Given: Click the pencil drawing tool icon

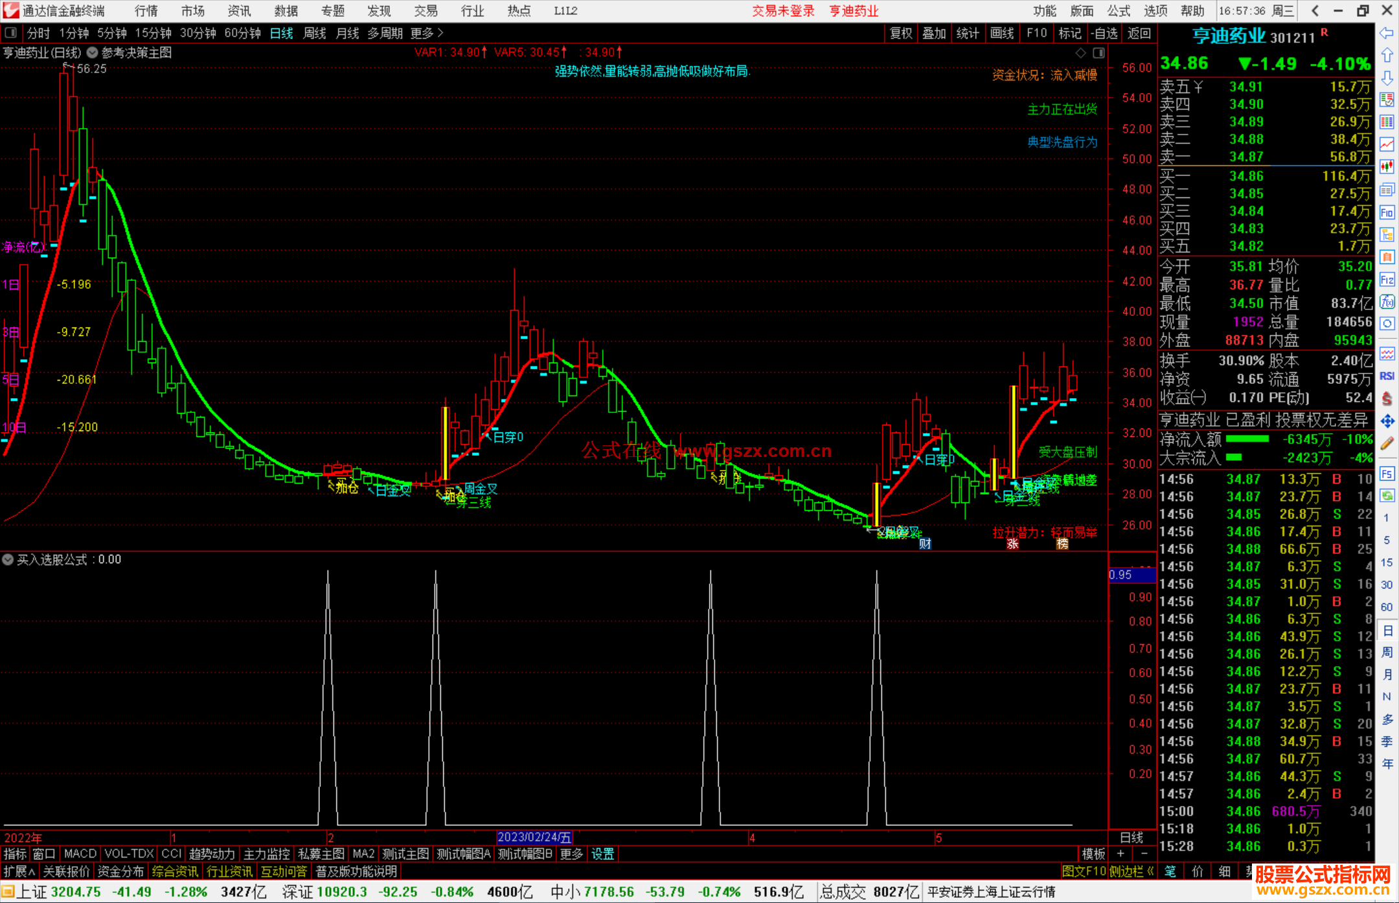Looking at the screenshot, I should coord(1387,444).
